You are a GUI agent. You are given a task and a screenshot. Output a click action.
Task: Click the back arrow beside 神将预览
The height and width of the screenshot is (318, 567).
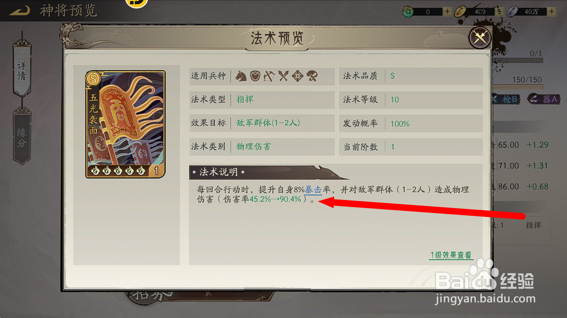20,10
